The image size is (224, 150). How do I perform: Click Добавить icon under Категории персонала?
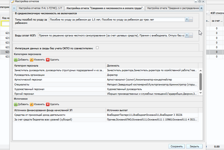[x=16, y=60]
